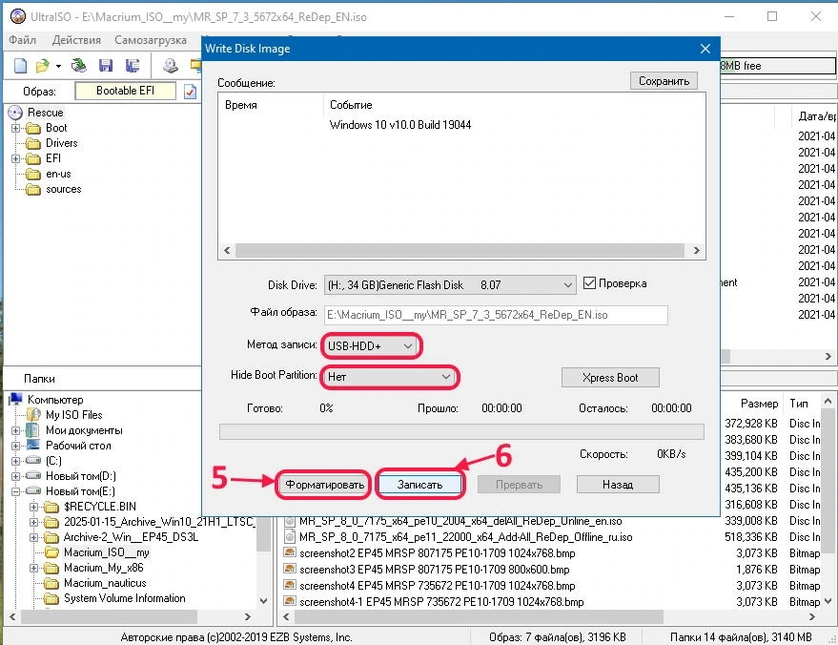Select the 2025-01-15_Archive_Win10_21H1_LTSC folder

click(158, 522)
